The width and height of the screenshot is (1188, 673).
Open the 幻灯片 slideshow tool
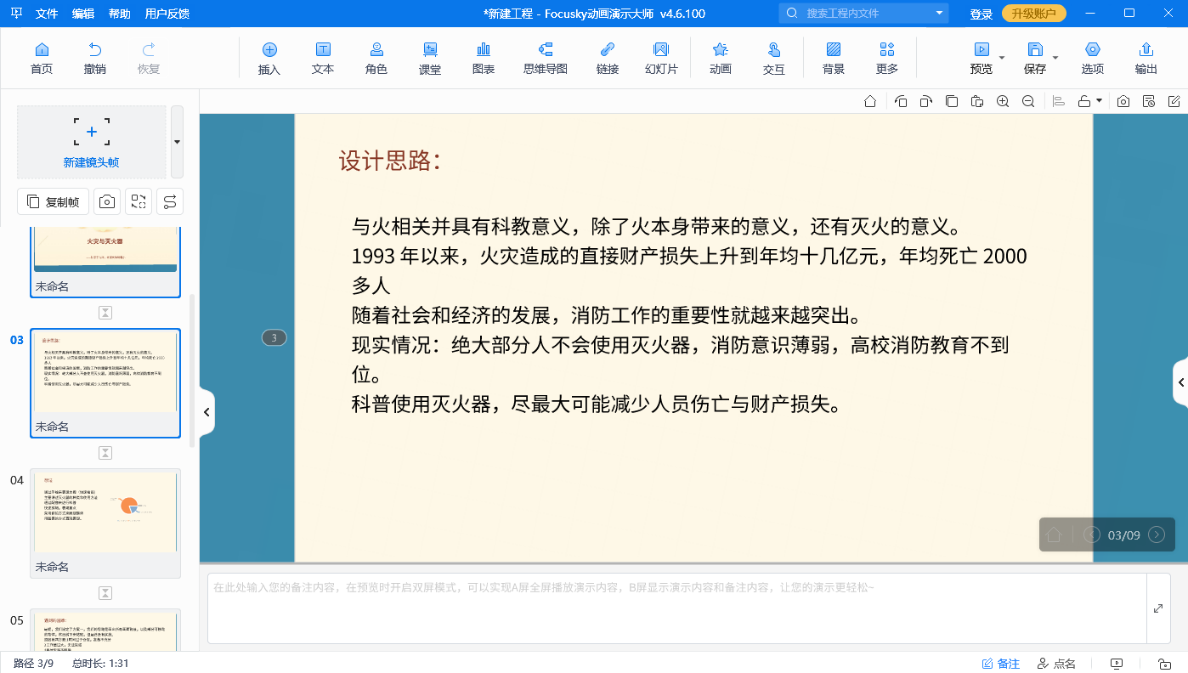click(661, 58)
